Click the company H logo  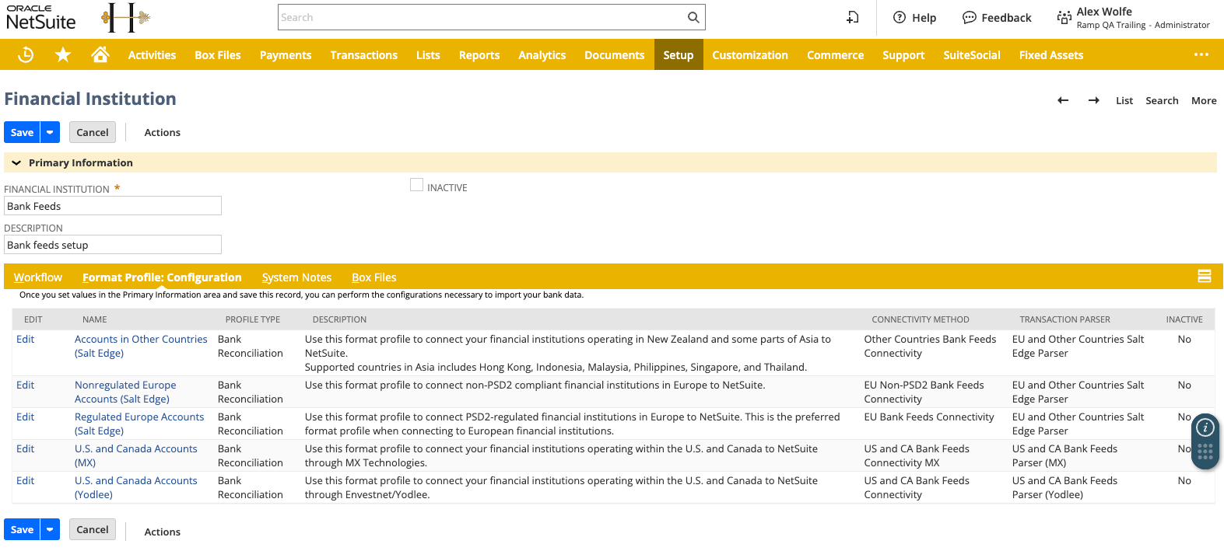point(125,17)
